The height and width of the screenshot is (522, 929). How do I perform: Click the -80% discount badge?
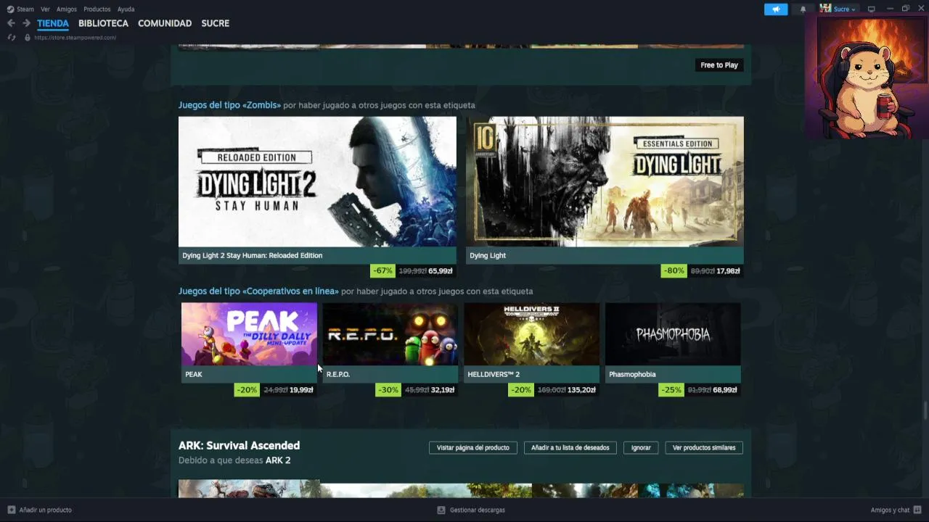pos(674,271)
